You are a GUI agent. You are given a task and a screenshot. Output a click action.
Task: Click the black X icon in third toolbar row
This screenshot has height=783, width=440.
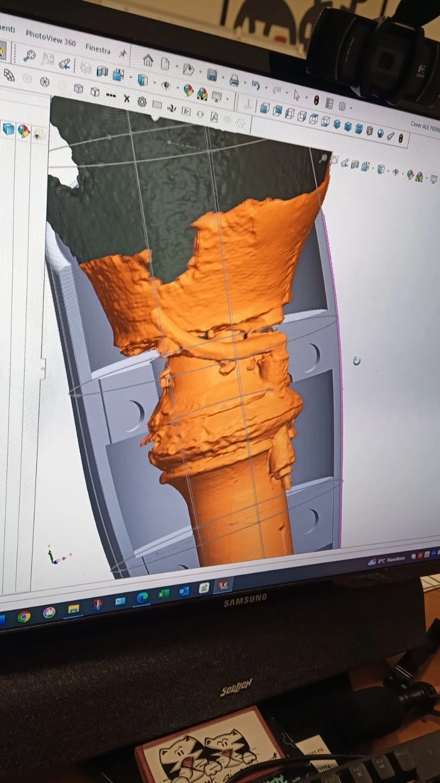pos(126,98)
